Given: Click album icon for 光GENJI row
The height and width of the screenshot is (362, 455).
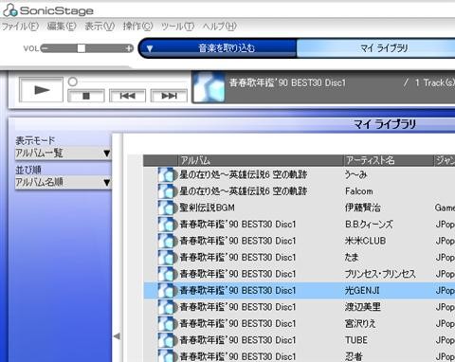Looking at the screenshot, I should 166,290.
